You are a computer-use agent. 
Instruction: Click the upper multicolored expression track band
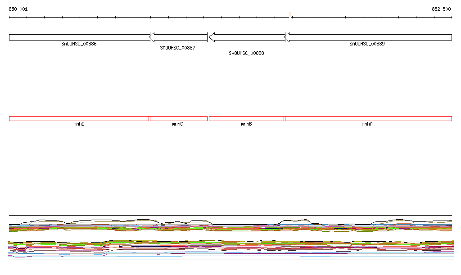230,228
